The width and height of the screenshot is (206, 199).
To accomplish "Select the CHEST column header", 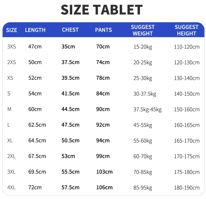I will click(x=70, y=30).
